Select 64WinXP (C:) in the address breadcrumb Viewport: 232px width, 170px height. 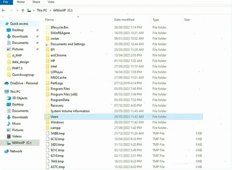(x=63, y=11)
